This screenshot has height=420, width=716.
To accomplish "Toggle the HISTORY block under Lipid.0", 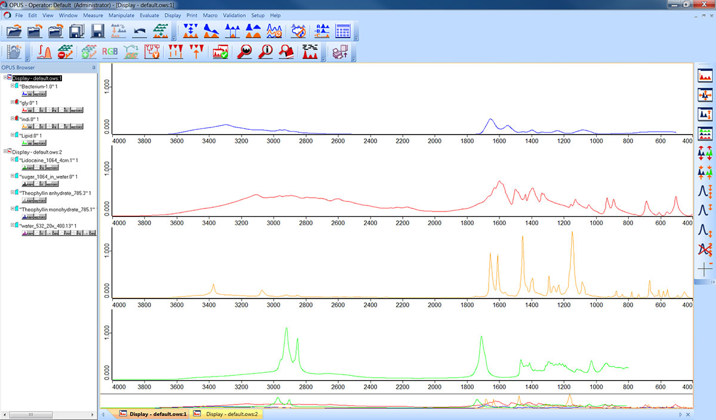I will coord(39,143).
